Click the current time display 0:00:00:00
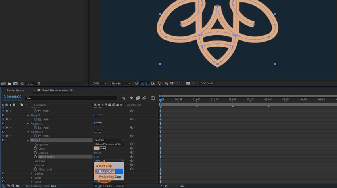Image resolution: width=337 pixels, height=188 pixels. pos(12,97)
